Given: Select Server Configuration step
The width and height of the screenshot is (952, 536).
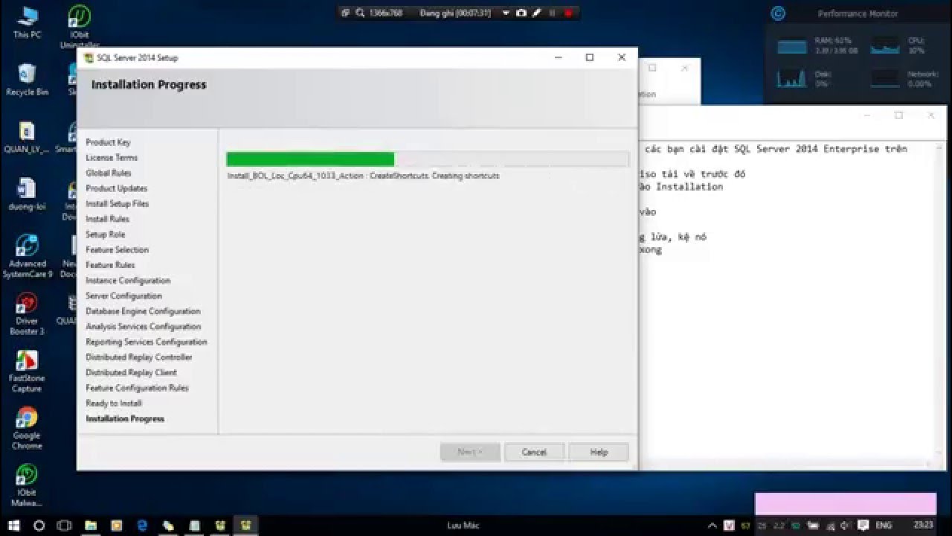Looking at the screenshot, I should click(123, 296).
